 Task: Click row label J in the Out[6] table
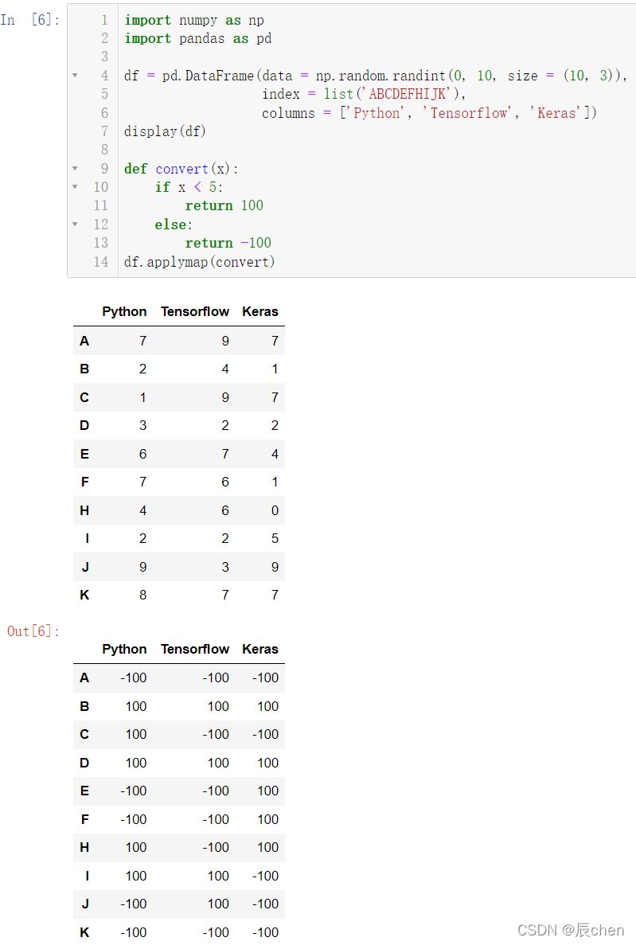tap(86, 904)
